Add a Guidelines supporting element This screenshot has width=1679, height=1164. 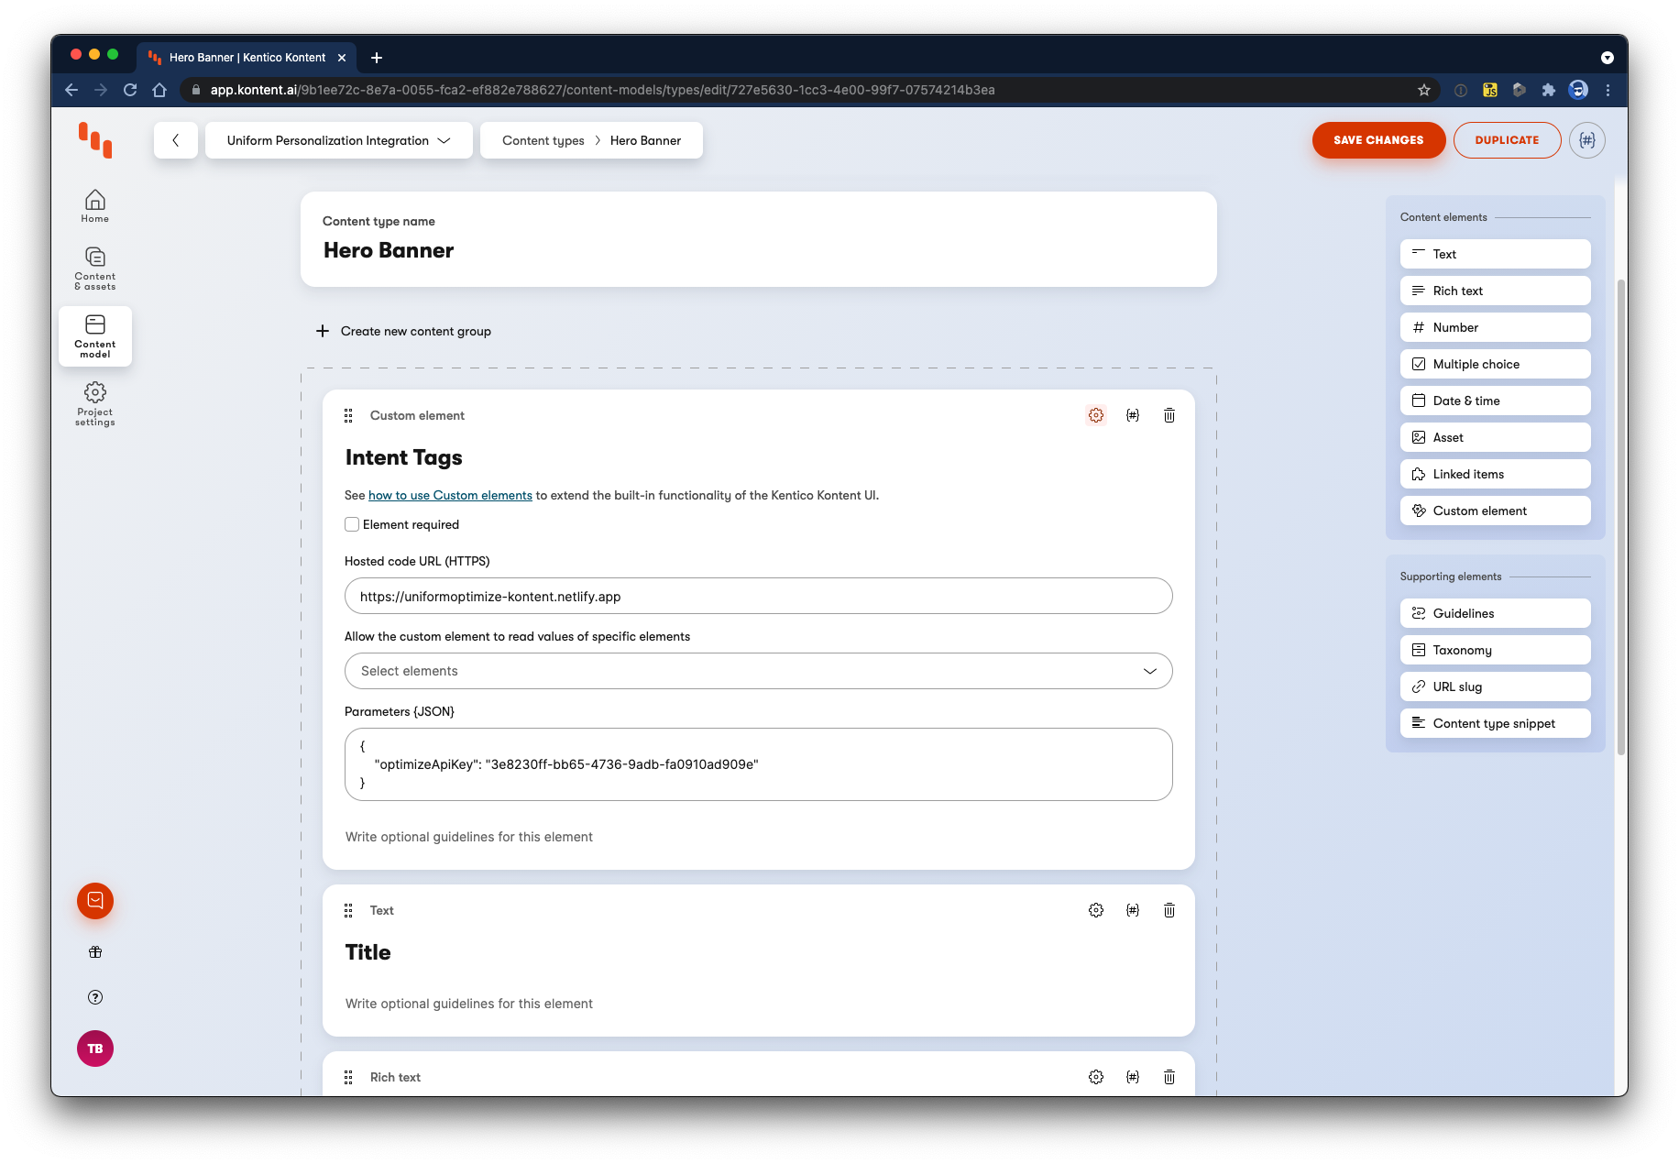(1496, 613)
